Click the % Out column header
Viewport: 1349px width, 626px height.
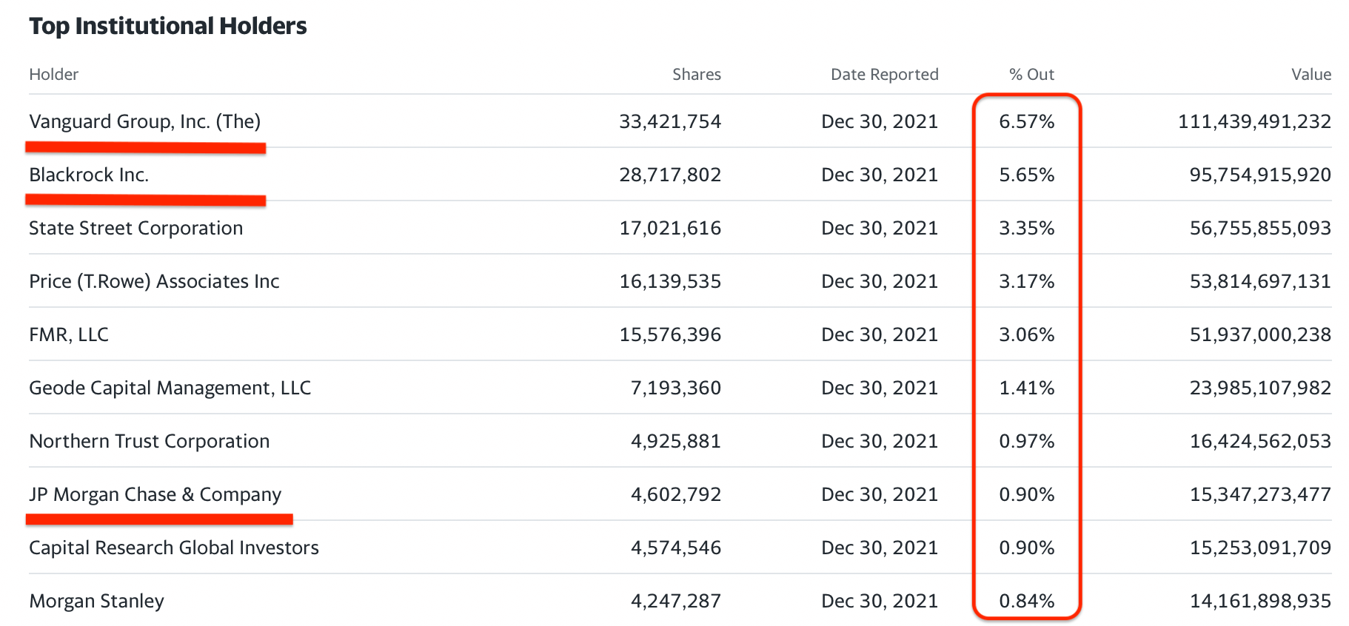point(1031,74)
